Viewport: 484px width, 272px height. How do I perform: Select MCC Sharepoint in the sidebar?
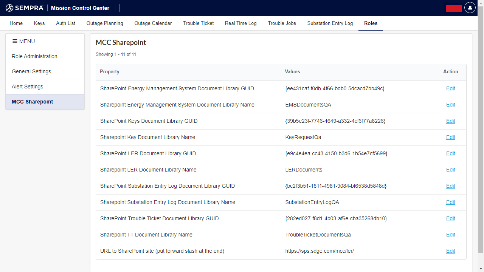32,102
